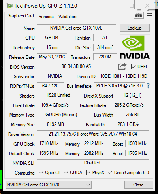Viewport: 158px width, 194px height.
Task: Click the Lookup button
Action: point(135,28)
